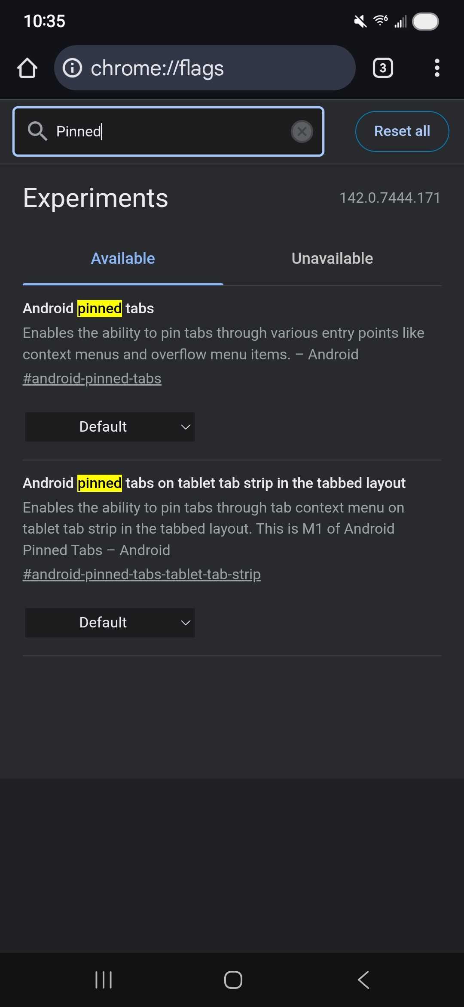Tap the recent apps navigation button

click(x=103, y=979)
